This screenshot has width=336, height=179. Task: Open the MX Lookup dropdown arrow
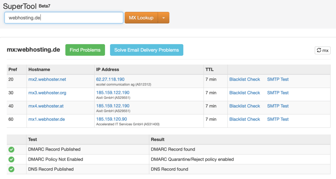(x=163, y=18)
